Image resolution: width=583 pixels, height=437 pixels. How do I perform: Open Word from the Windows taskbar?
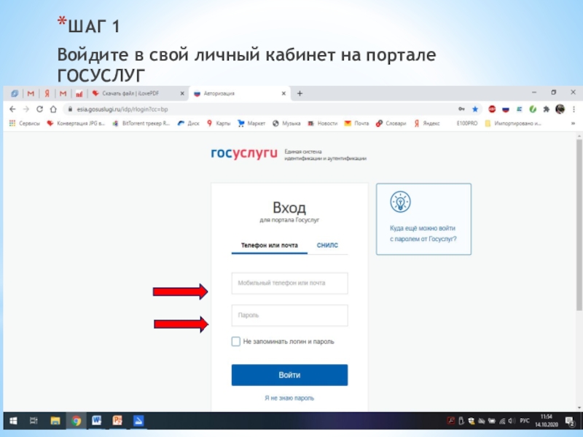pyautogui.click(x=96, y=421)
